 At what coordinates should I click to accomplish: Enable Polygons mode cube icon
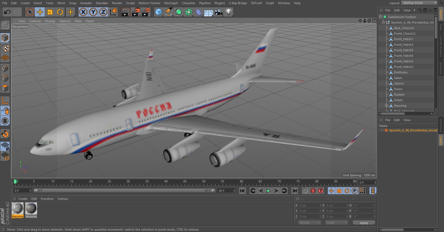tap(5, 88)
